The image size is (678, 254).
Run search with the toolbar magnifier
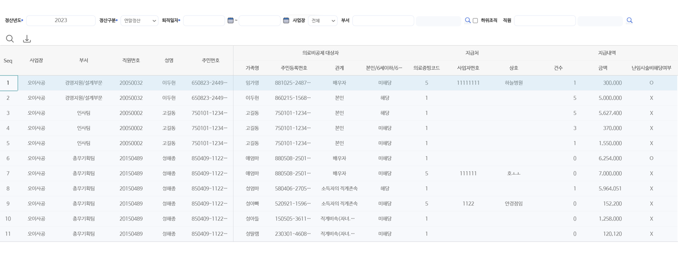(10, 39)
